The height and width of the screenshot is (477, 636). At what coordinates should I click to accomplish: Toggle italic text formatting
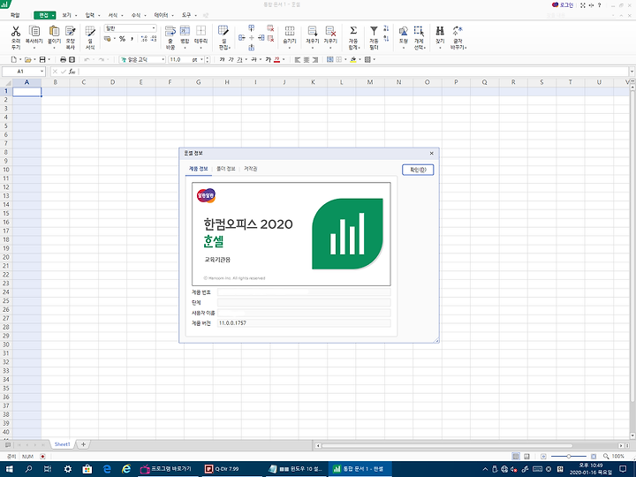click(x=231, y=60)
